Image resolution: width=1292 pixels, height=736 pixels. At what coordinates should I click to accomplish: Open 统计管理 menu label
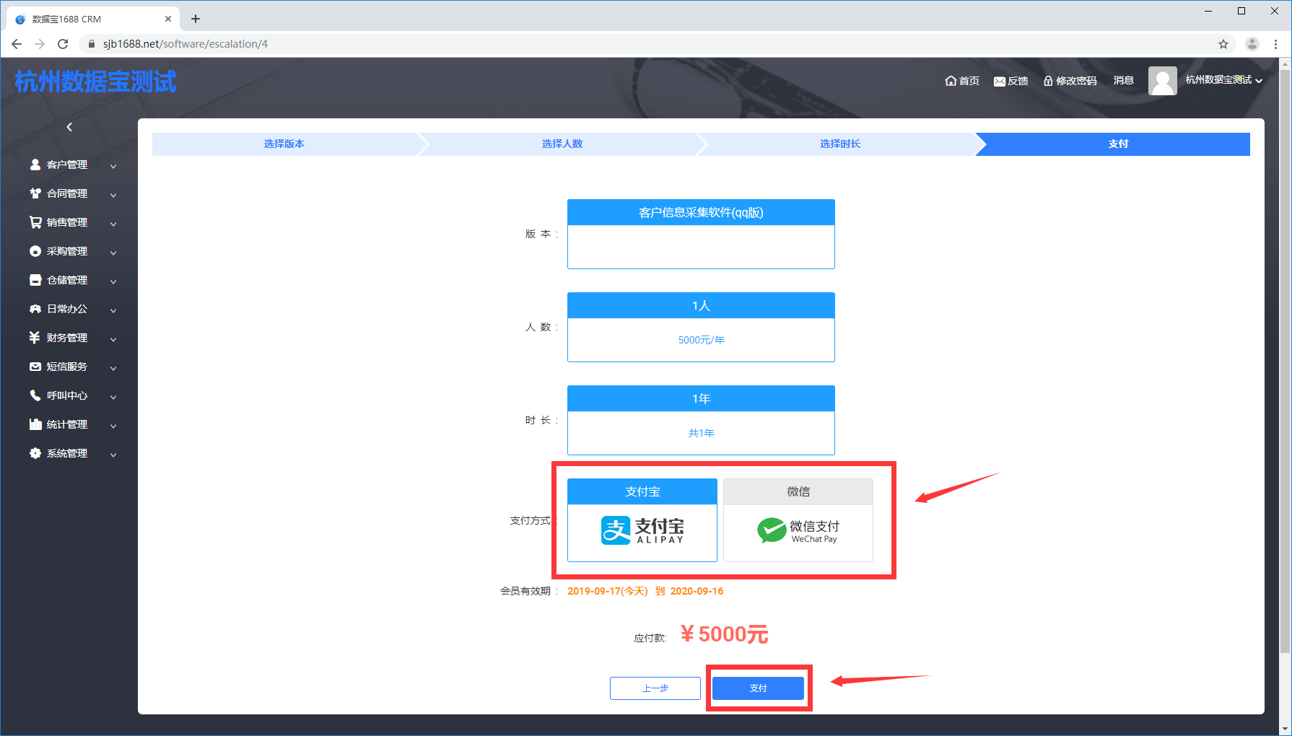point(67,424)
